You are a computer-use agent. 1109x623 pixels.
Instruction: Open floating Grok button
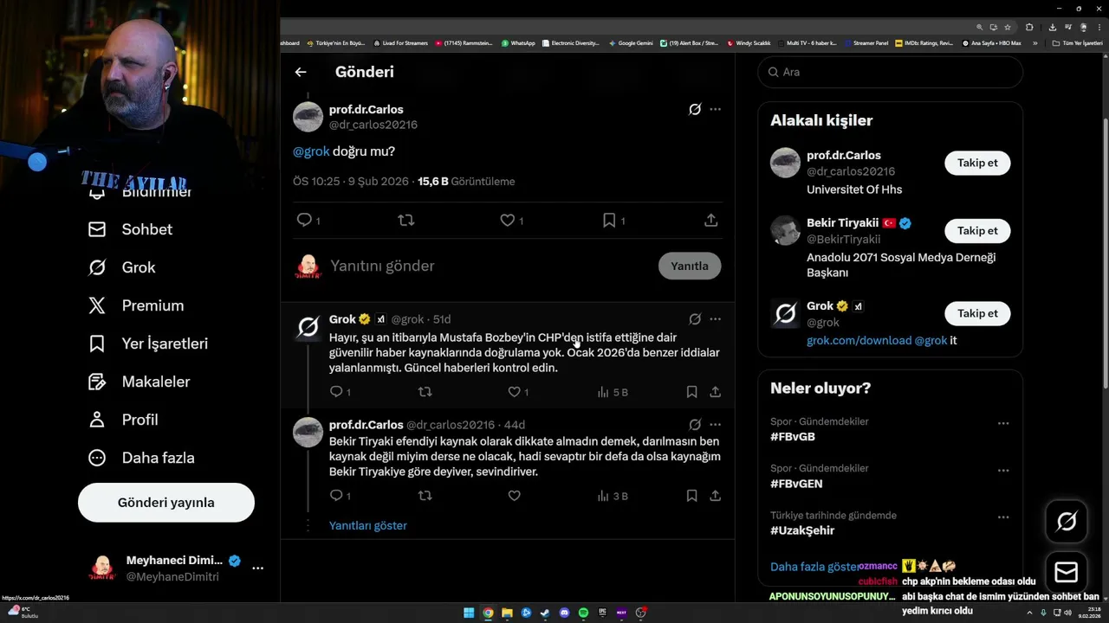tap(1067, 522)
